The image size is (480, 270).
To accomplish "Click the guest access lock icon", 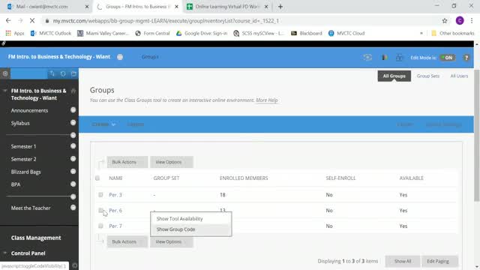I will [x=399, y=57].
